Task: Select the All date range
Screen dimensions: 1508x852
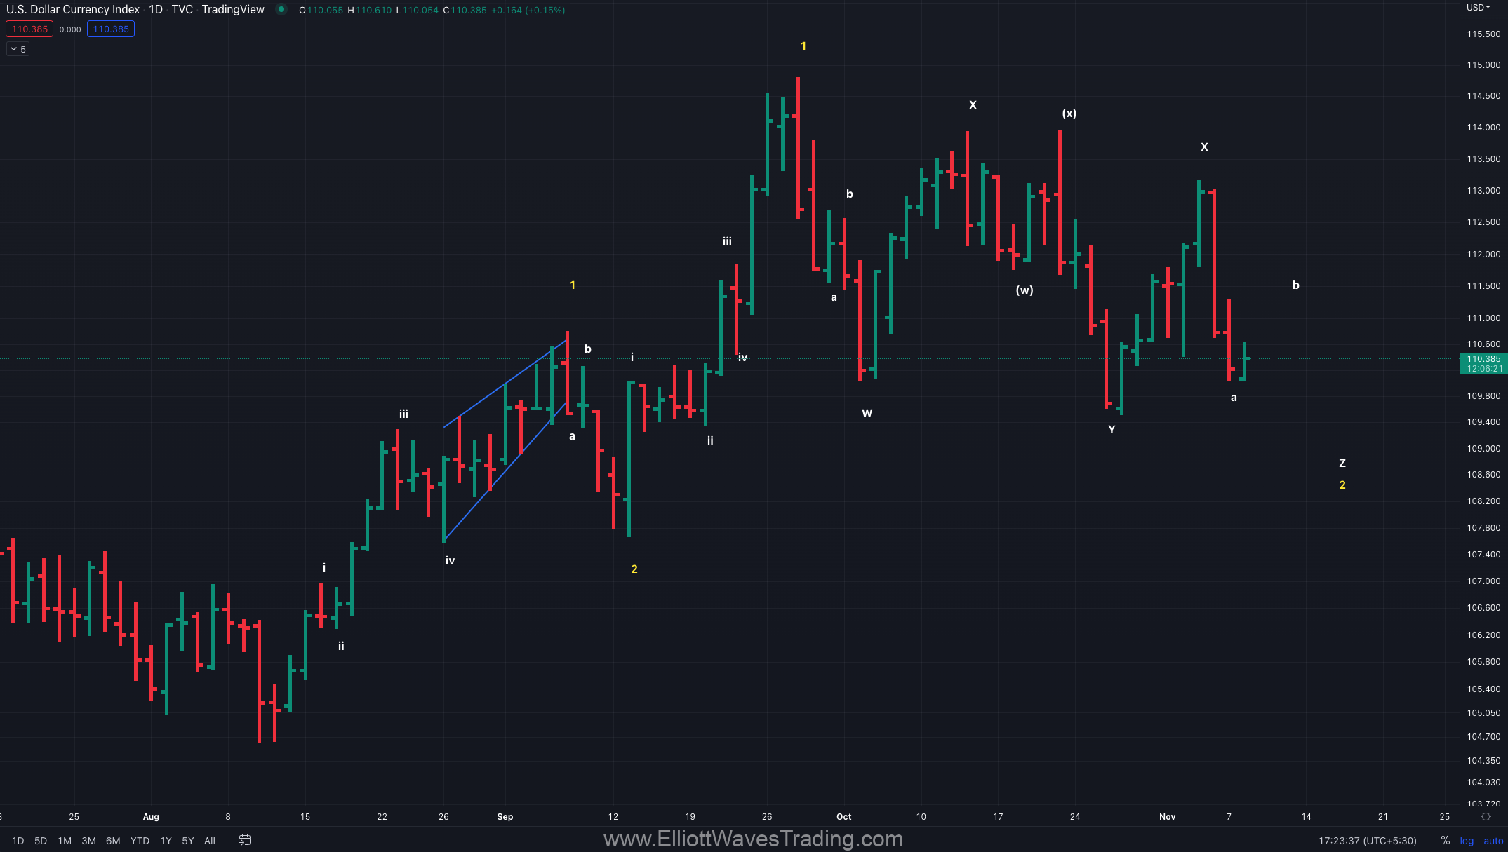Action: point(210,841)
